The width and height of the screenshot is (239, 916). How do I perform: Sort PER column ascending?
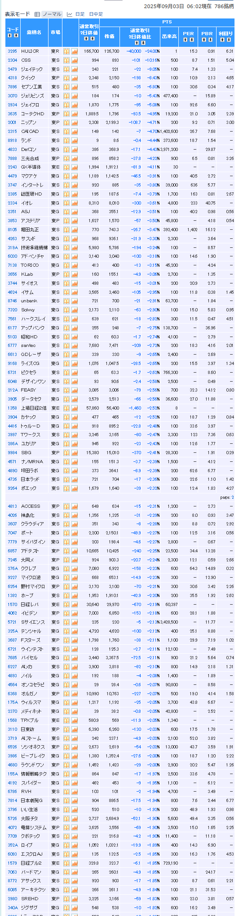tap(186, 40)
